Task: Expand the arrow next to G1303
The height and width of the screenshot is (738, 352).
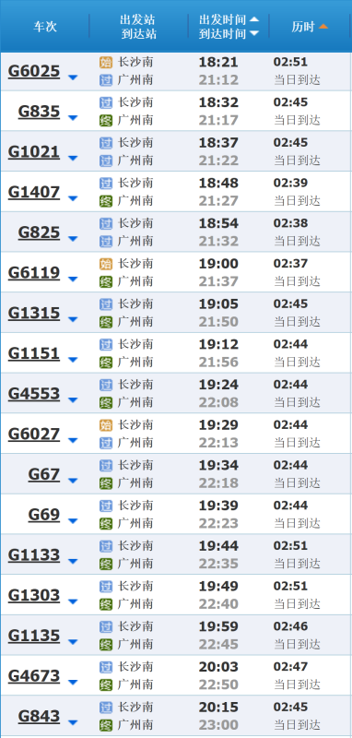Action: (73, 602)
